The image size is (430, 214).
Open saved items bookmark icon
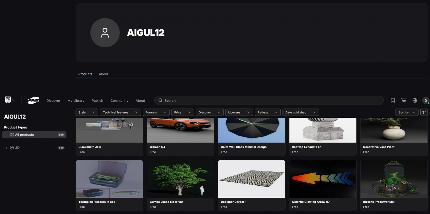(x=393, y=100)
